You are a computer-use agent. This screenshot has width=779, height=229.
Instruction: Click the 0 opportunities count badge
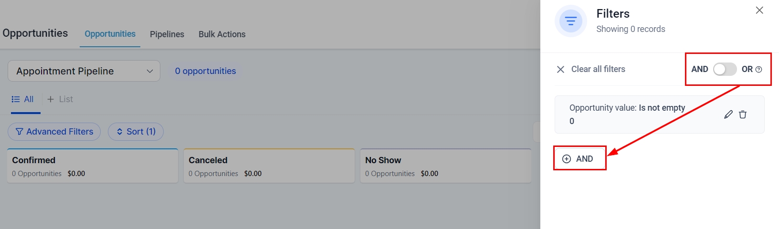[x=205, y=71]
